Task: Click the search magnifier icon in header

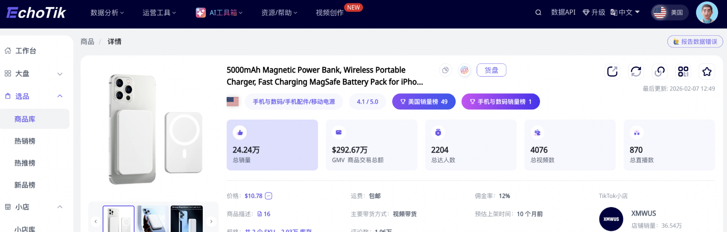Action: coord(538,12)
